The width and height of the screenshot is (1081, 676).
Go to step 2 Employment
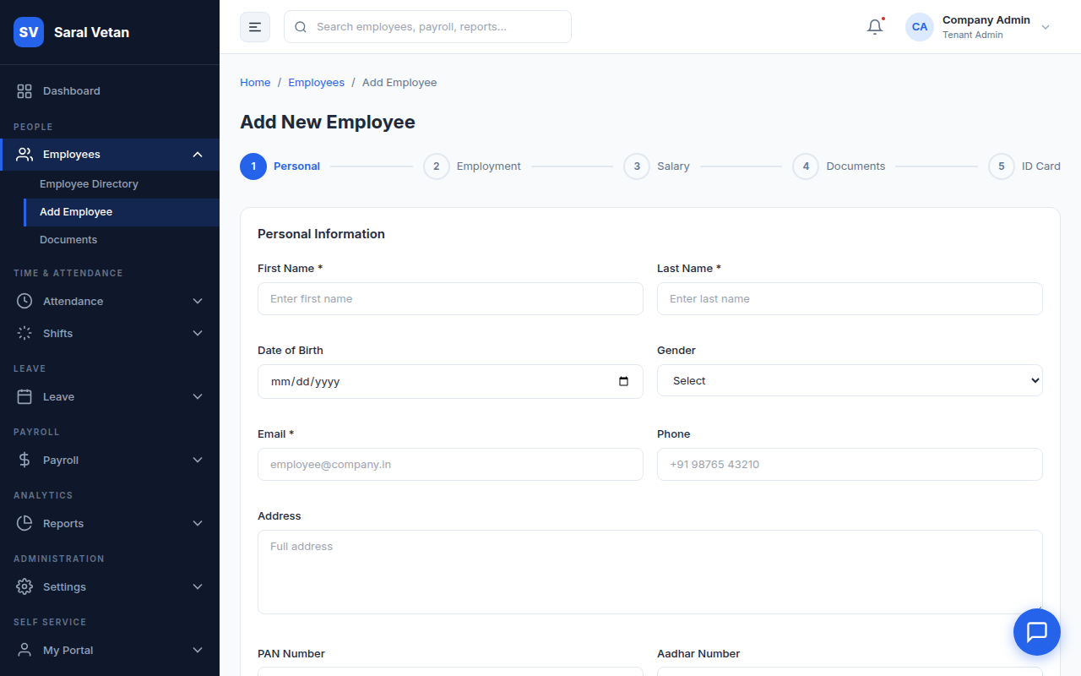[472, 166]
